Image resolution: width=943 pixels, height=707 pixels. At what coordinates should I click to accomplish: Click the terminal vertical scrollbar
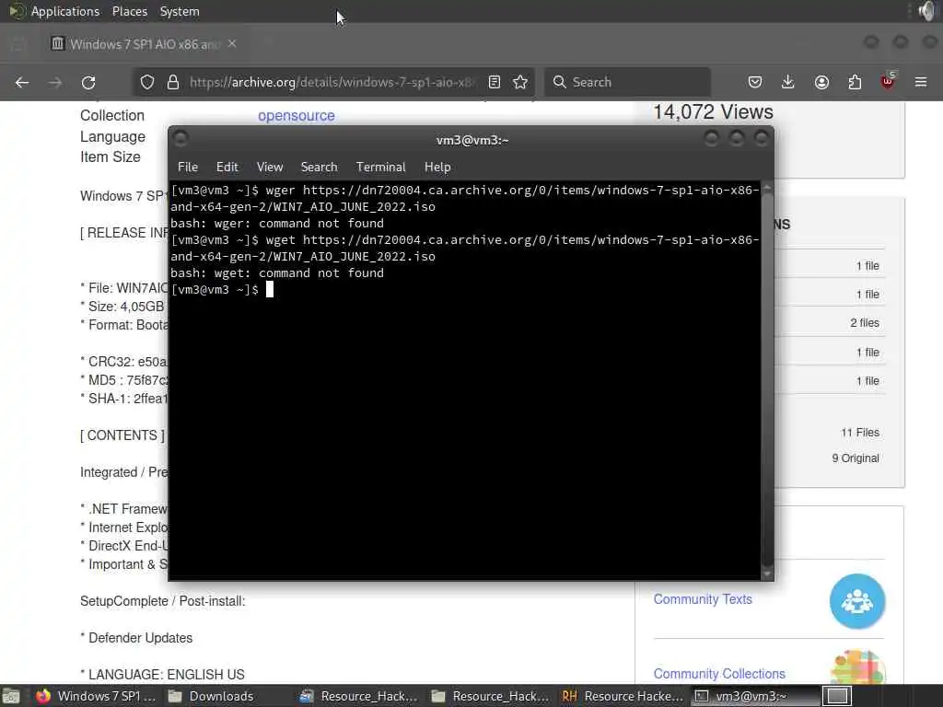767,380
